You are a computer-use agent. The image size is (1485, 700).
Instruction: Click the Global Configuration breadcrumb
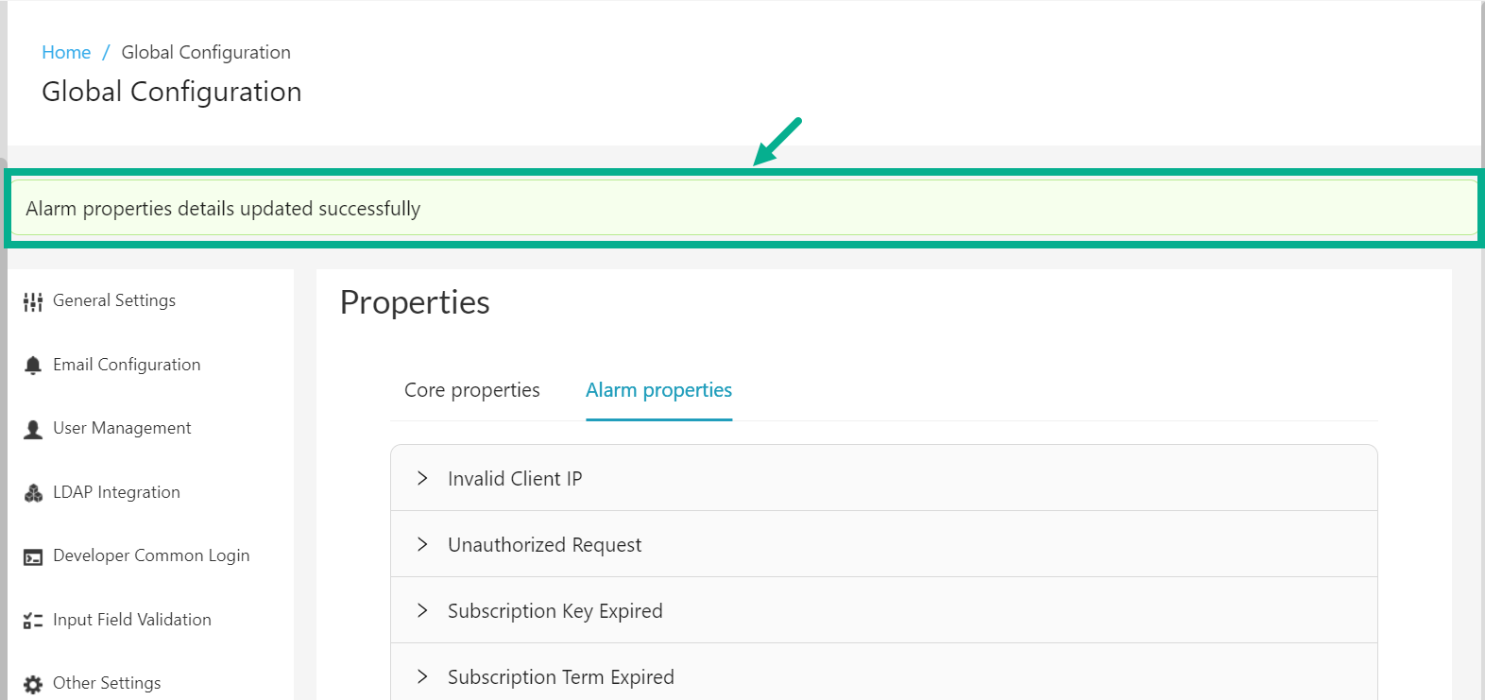click(x=205, y=52)
